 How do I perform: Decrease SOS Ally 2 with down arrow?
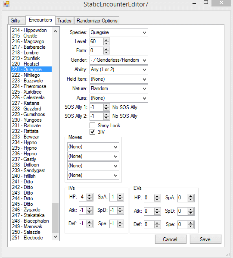coord(106,118)
